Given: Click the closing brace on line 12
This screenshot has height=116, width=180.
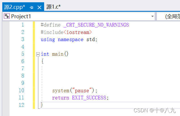Looking at the screenshot, I should pyautogui.click(x=42, y=105).
